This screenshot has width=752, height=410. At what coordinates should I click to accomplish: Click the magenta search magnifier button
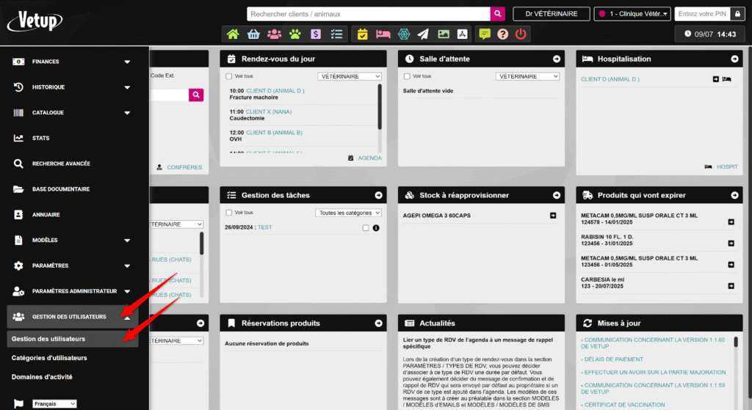(x=498, y=14)
